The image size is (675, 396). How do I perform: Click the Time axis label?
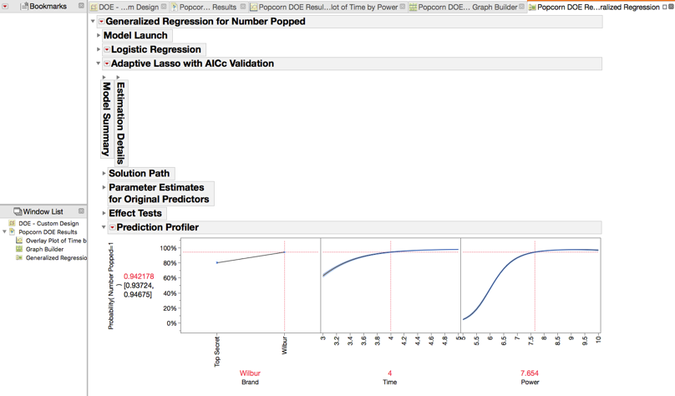tap(389, 383)
